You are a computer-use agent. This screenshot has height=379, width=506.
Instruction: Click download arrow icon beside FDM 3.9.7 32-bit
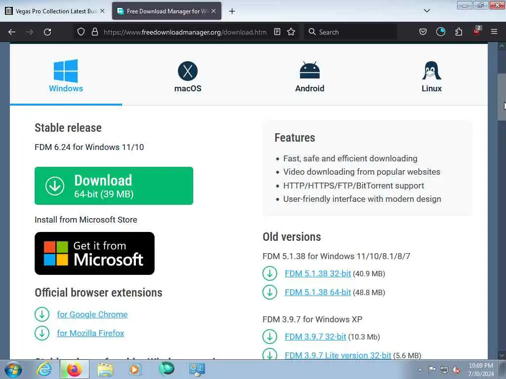270,337
